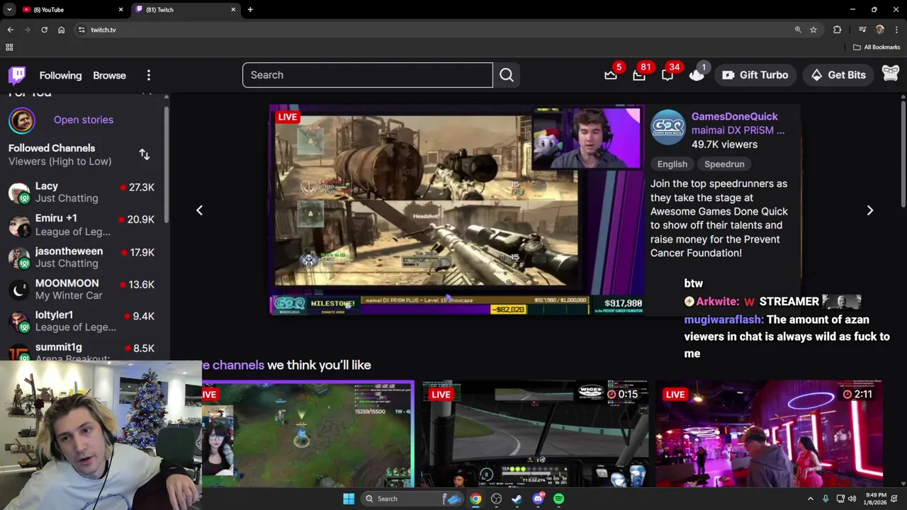Open Chrome extensions puzzle icon
The width and height of the screenshot is (907, 510).
click(x=838, y=30)
